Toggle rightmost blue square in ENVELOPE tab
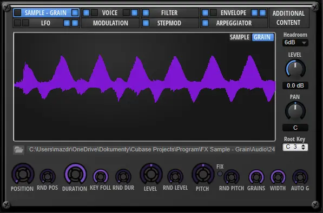 262,13
